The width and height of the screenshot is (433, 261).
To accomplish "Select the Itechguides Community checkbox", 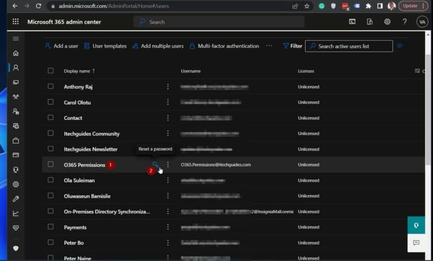I will coord(51,133).
